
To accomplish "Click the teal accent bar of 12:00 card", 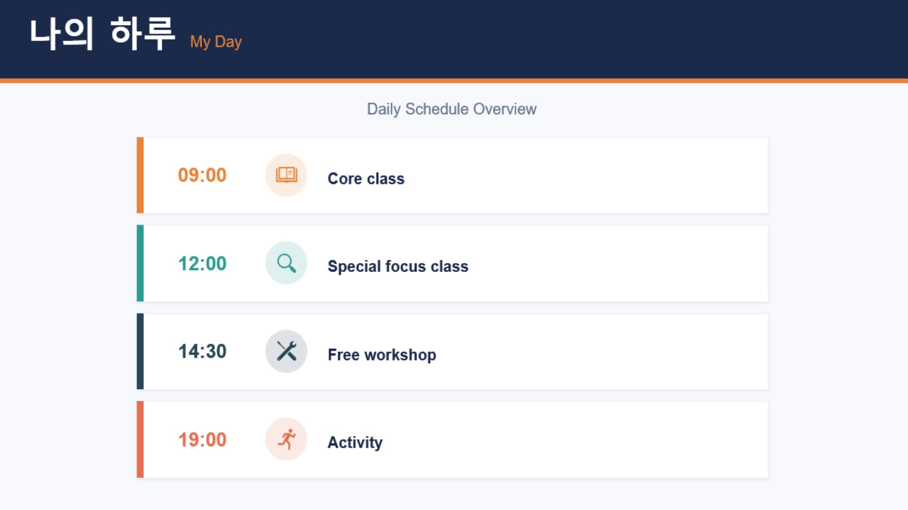I will 140,263.
